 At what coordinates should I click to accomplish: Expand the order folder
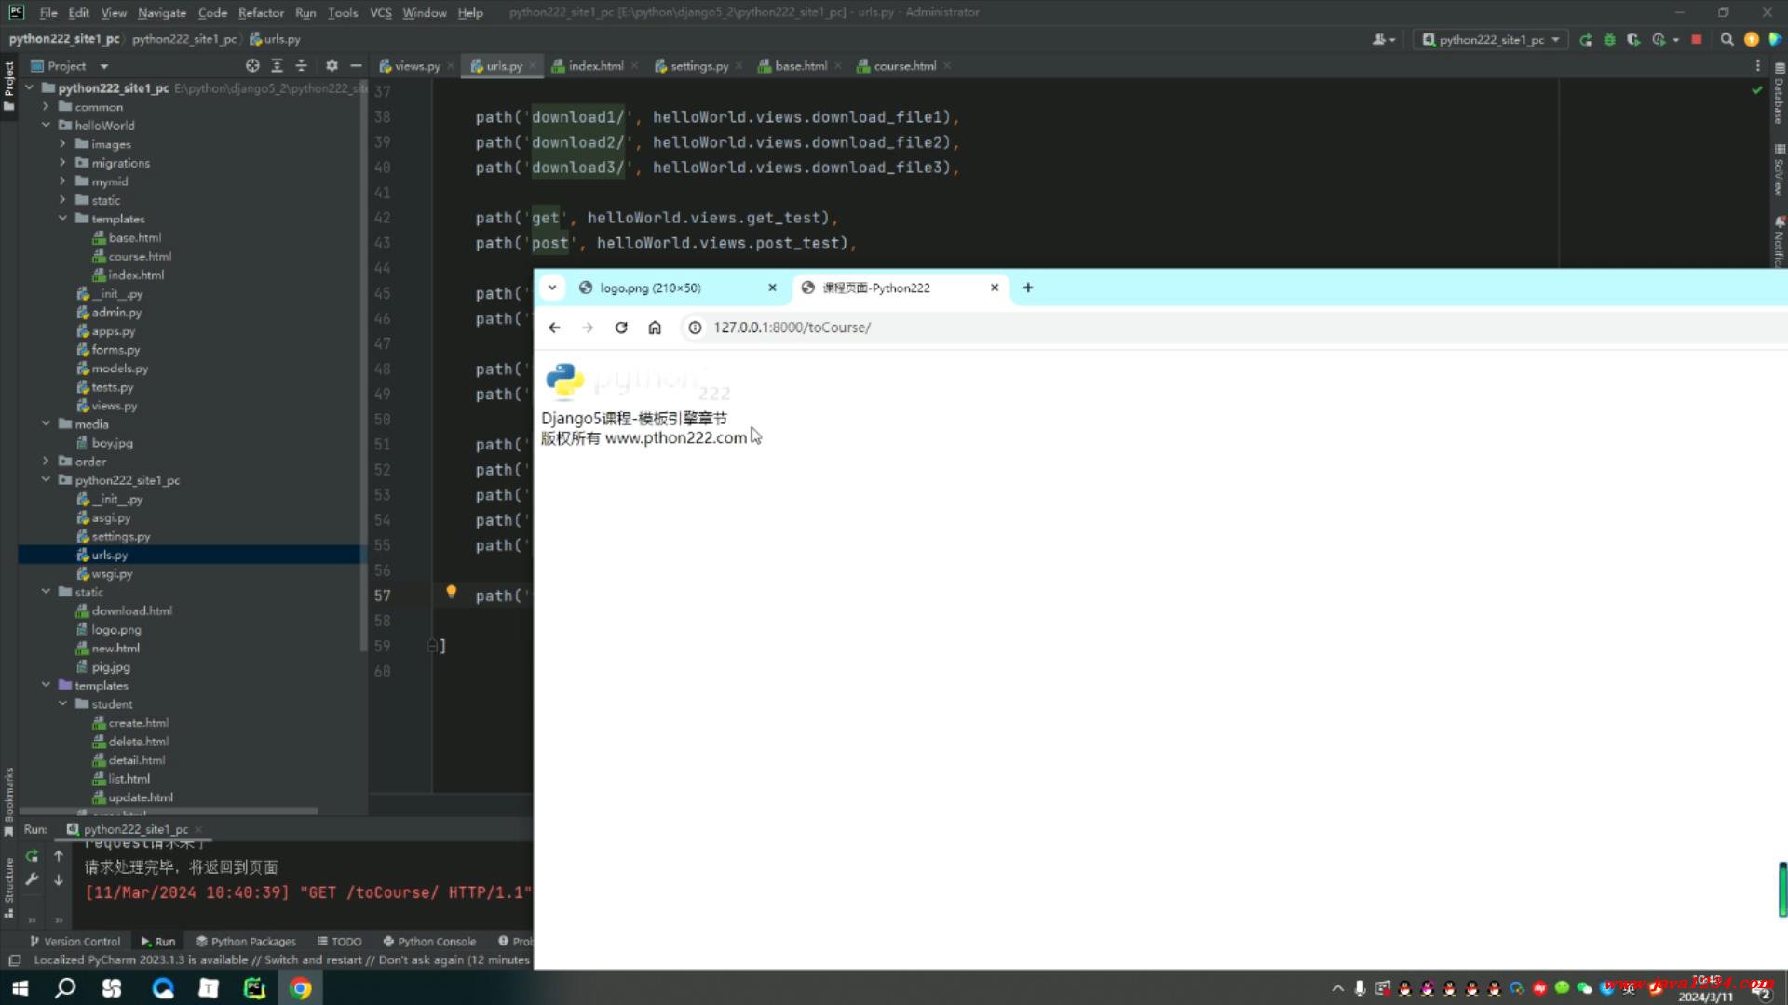[x=46, y=462]
